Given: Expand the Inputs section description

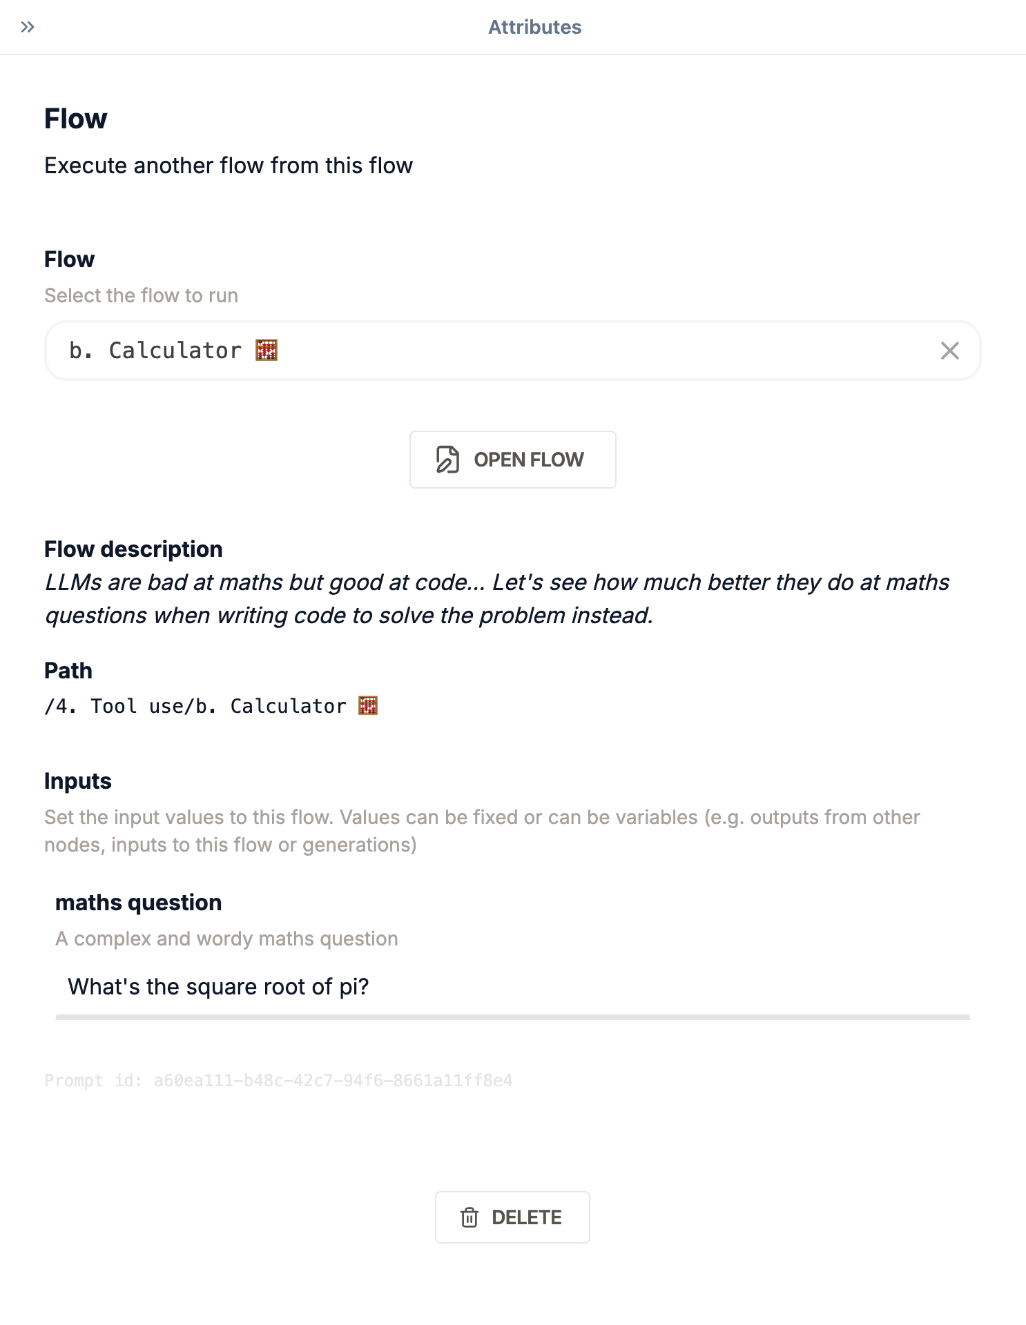Looking at the screenshot, I should click(481, 830).
